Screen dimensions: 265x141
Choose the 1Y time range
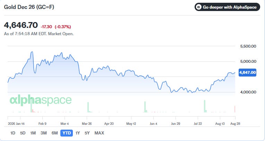click(x=77, y=133)
